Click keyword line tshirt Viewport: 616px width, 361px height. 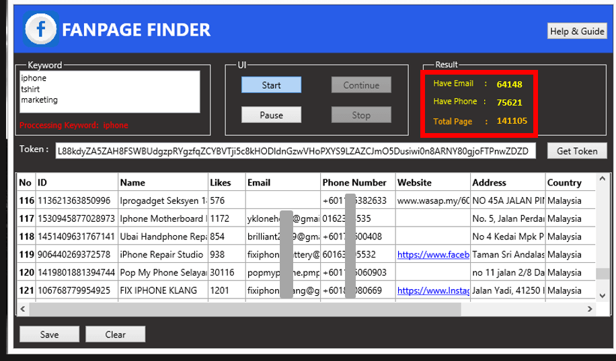[x=30, y=89]
